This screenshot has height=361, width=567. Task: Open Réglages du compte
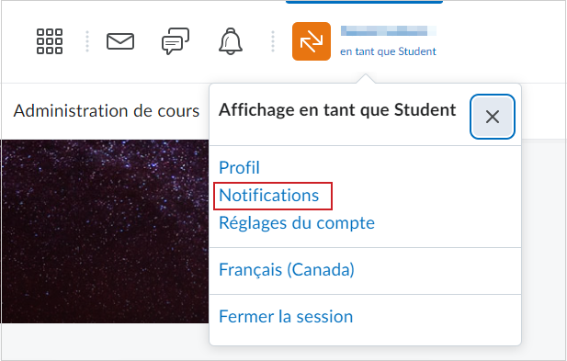(297, 223)
